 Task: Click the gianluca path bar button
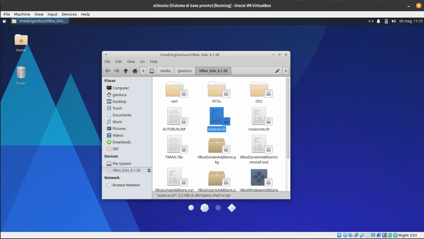[185, 71]
